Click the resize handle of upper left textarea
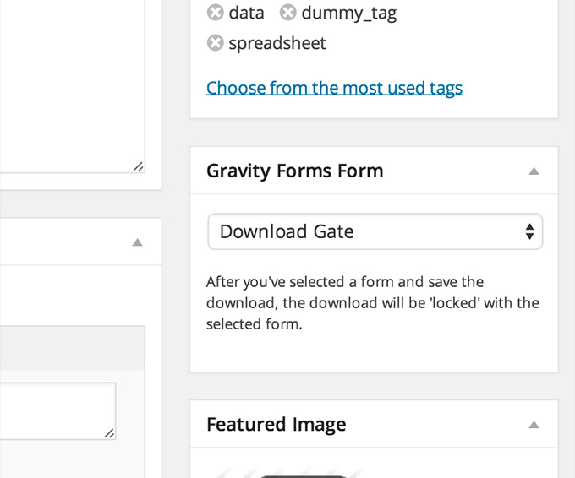The width and height of the screenshot is (575, 478). click(139, 166)
